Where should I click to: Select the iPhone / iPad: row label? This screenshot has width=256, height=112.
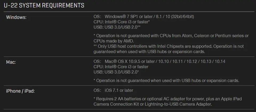coord(21,91)
